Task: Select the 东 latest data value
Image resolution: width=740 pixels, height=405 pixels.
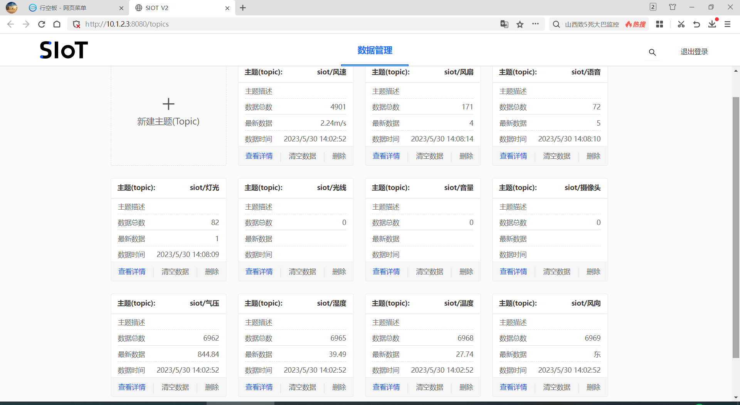Action: [597, 354]
